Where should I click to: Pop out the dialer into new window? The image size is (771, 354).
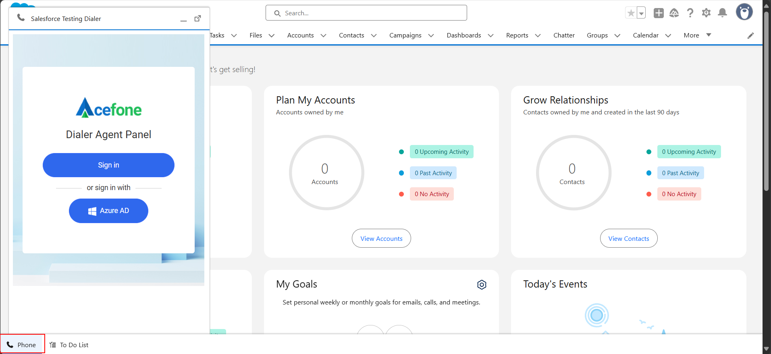click(198, 18)
